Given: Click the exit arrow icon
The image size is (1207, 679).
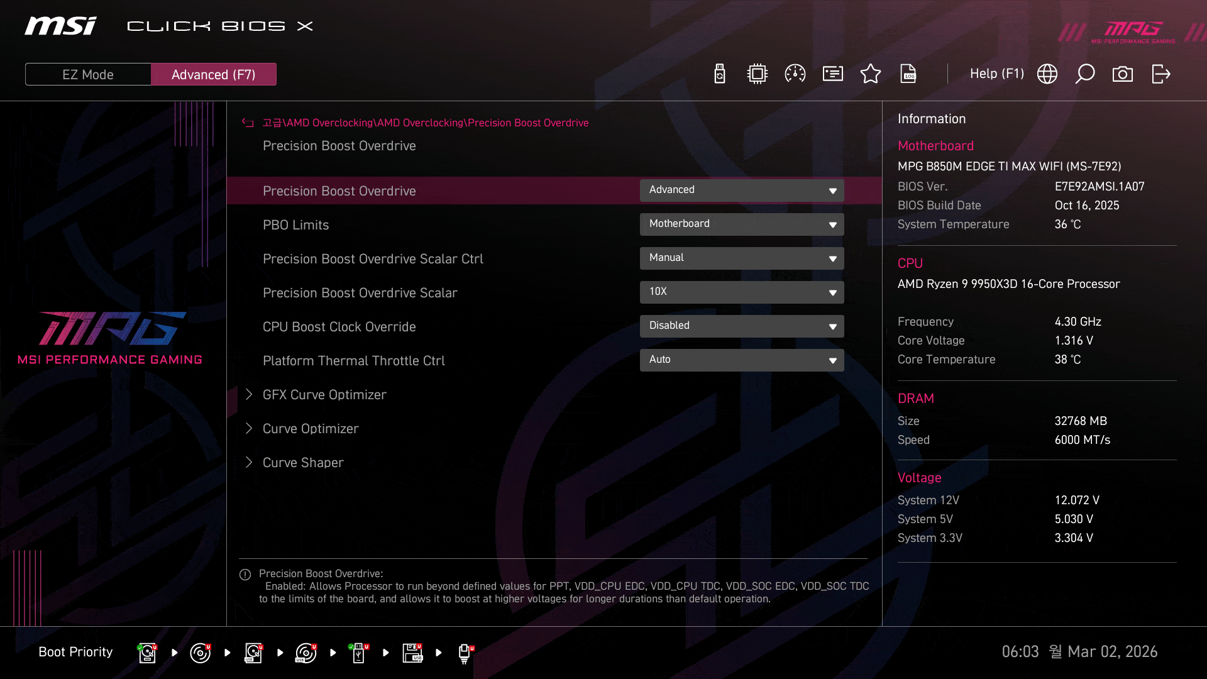Looking at the screenshot, I should click(1160, 74).
